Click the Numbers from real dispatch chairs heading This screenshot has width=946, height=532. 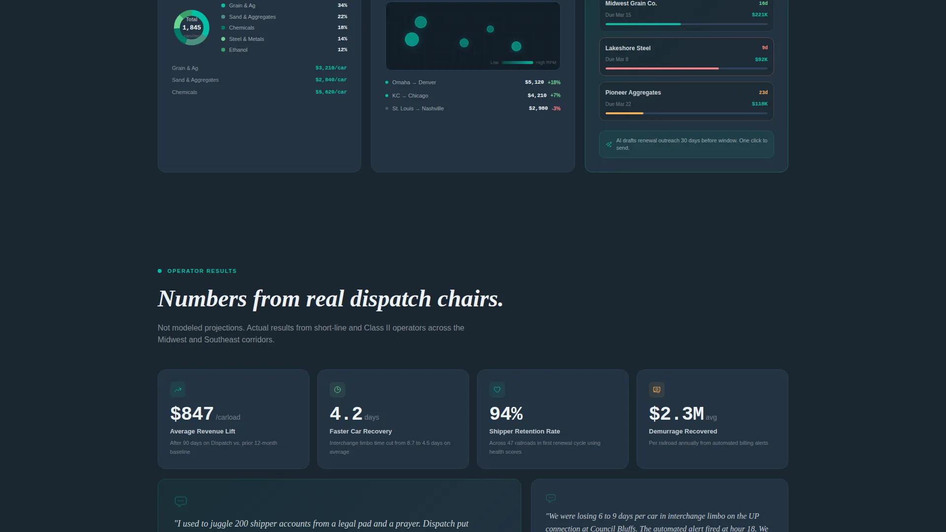[331, 299]
